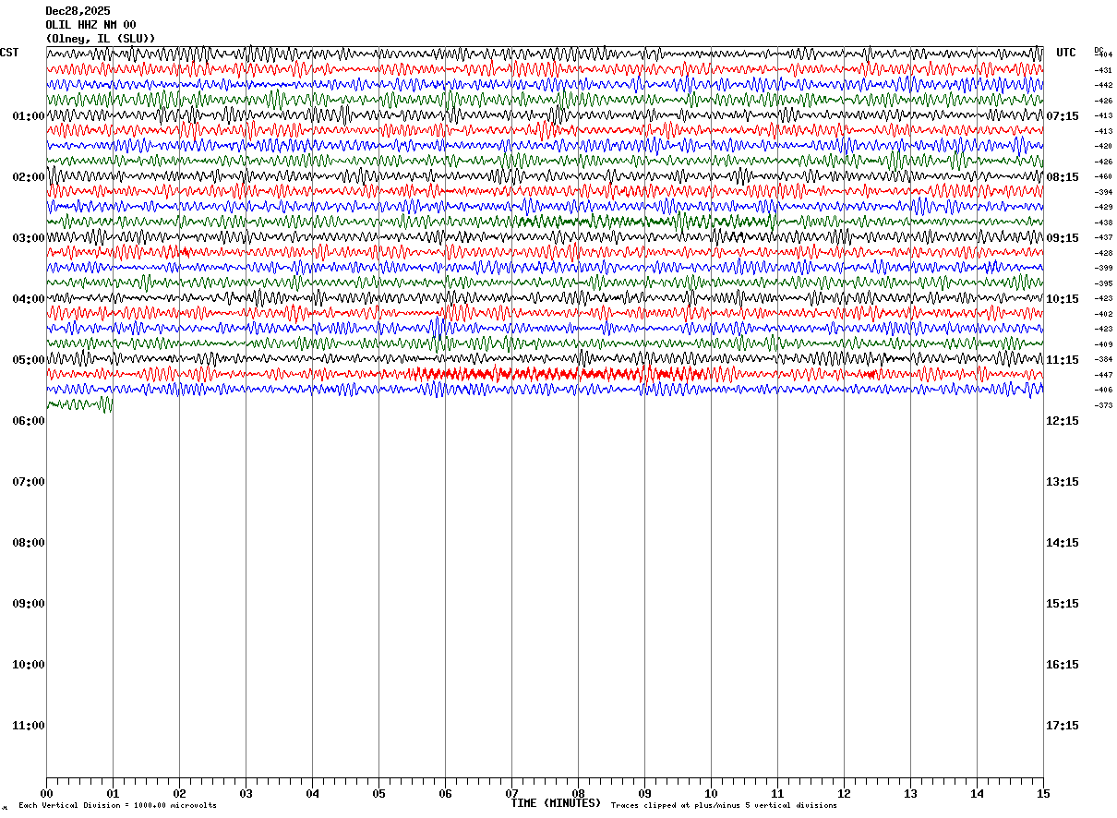Click the DC offset value -399
Screen dimensions: 1117x818
(x=1103, y=268)
